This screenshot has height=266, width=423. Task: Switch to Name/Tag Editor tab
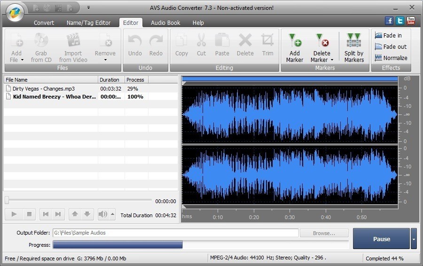(88, 23)
